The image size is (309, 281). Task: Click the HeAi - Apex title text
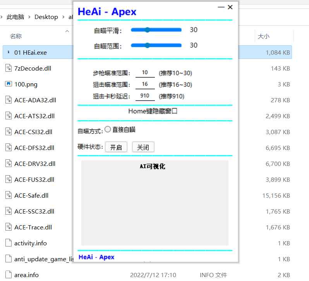107,12
